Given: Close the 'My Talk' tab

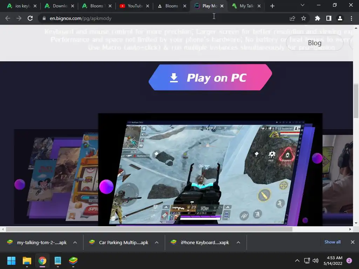Looking at the screenshot, I should [259, 6].
